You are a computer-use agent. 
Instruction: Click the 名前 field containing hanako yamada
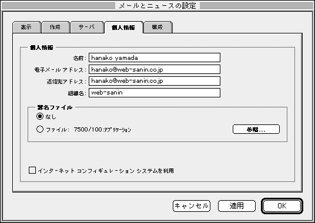(x=155, y=58)
